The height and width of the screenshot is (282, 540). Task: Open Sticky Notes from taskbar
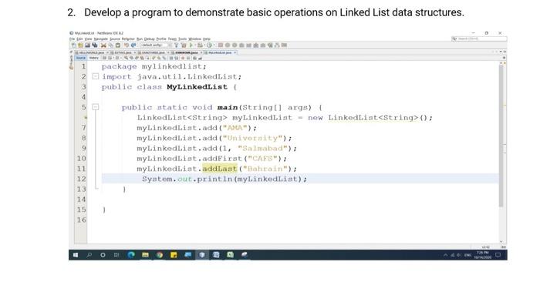click(174, 255)
